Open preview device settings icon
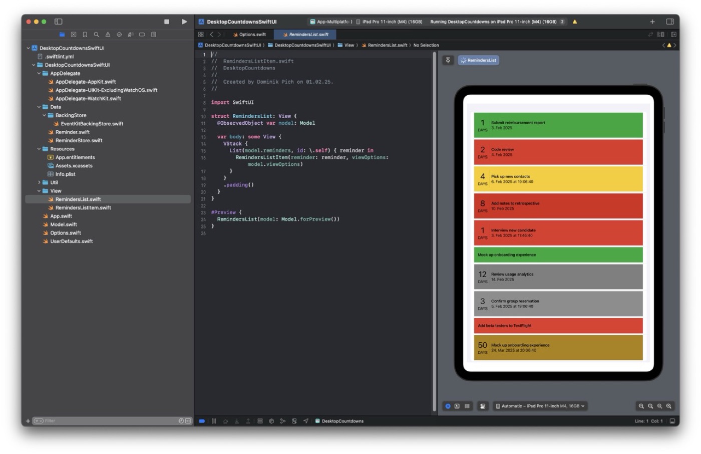The image size is (701, 454). click(x=483, y=406)
